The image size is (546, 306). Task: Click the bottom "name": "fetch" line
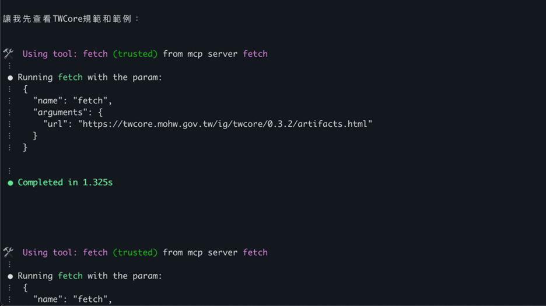72,299
